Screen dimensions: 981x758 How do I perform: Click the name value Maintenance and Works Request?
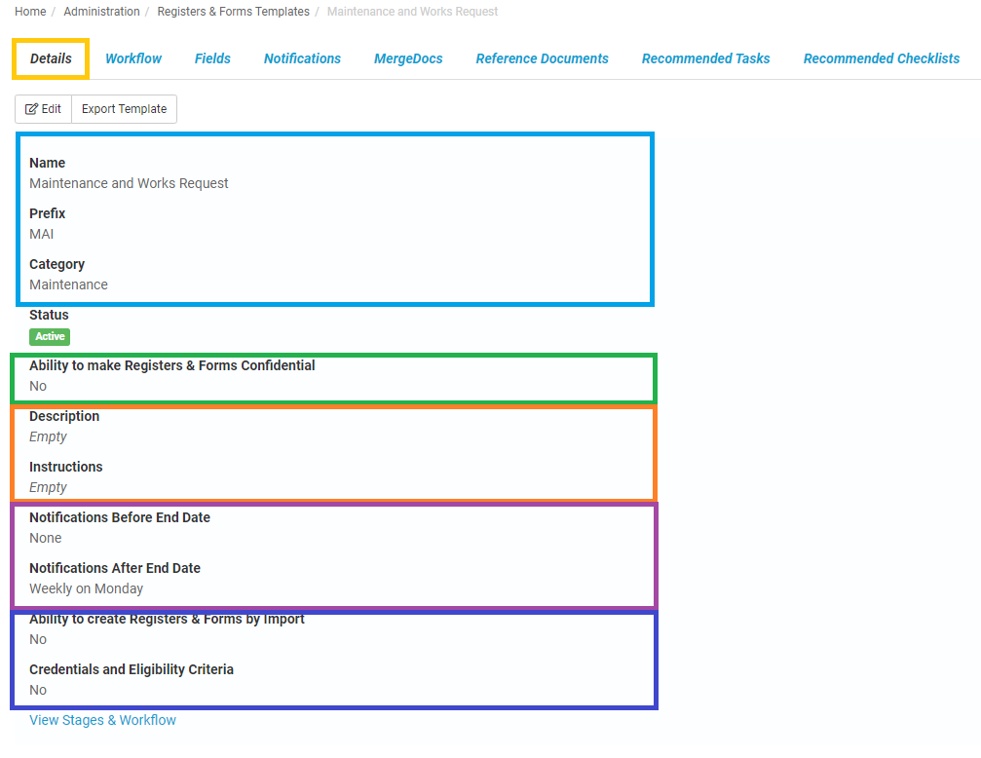(x=129, y=183)
